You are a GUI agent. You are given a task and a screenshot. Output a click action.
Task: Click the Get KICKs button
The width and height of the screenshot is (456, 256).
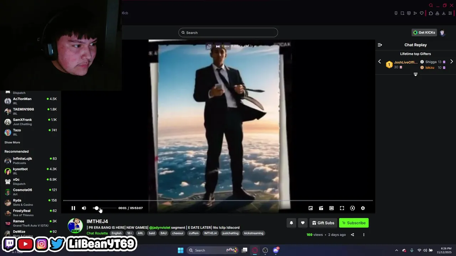[x=424, y=32]
